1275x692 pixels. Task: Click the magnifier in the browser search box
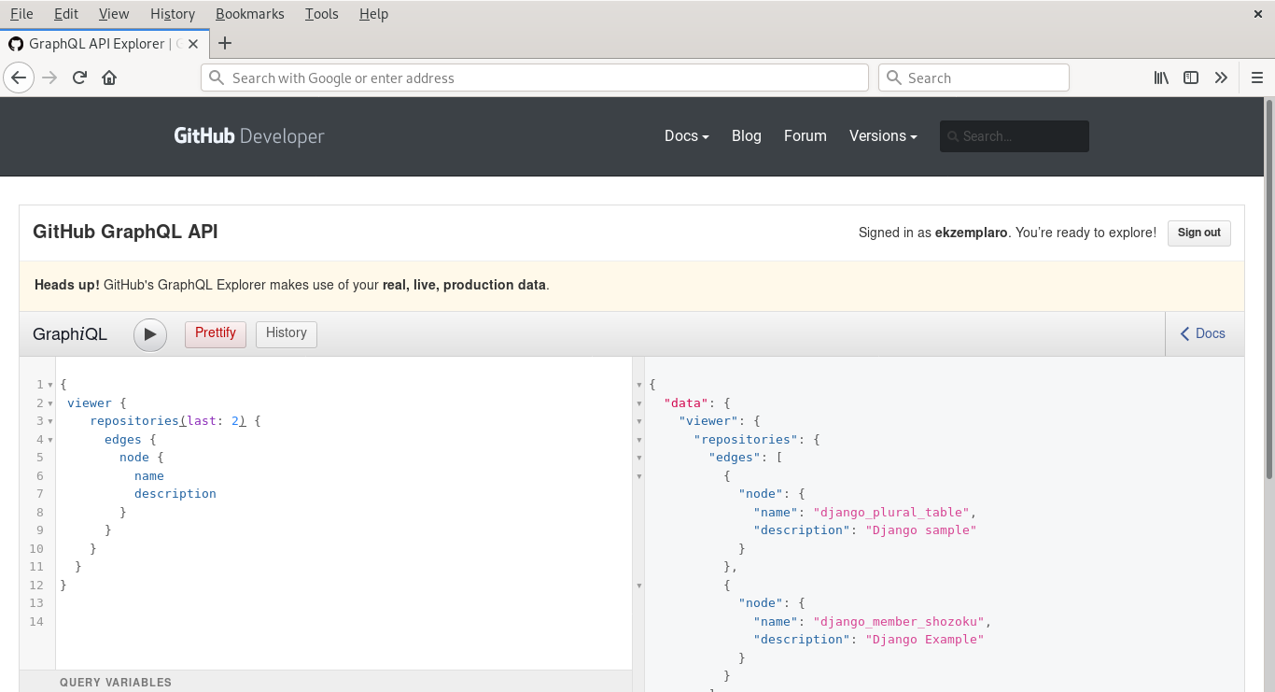[893, 78]
